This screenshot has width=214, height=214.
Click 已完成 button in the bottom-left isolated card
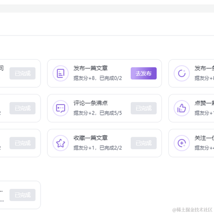[x=22, y=195]
